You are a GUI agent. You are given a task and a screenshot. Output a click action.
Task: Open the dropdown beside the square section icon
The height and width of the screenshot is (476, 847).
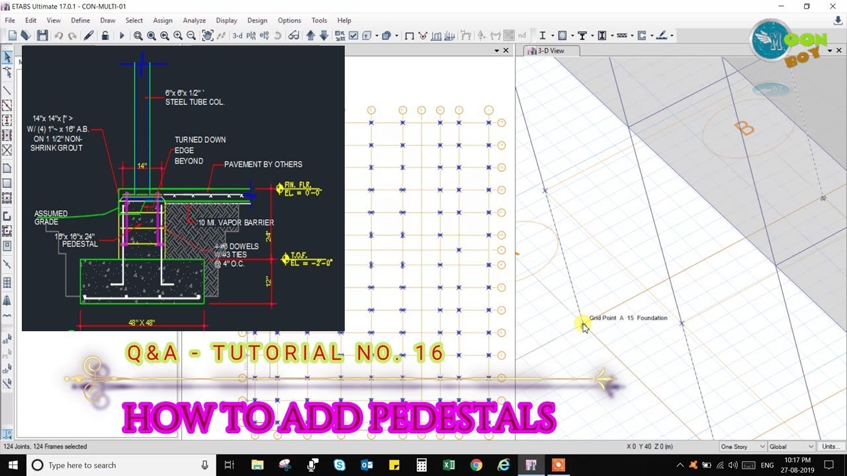[x=572, y=36]
